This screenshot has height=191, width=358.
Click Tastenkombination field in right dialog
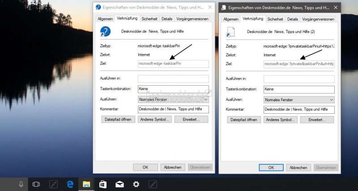click(x=299, y=89)
